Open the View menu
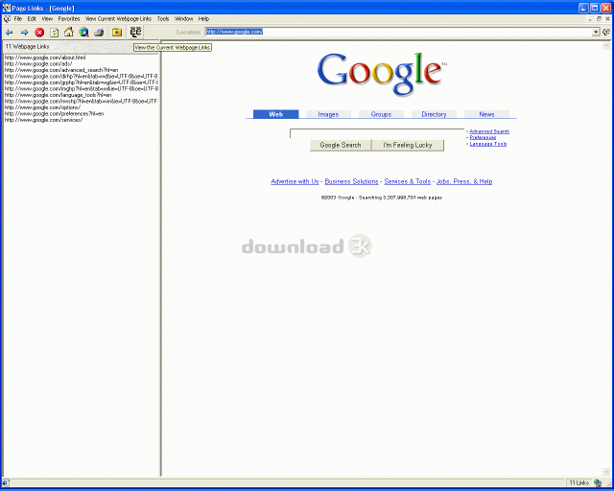Viewport: 614px width, 491px height. click(x=47, y=19)
